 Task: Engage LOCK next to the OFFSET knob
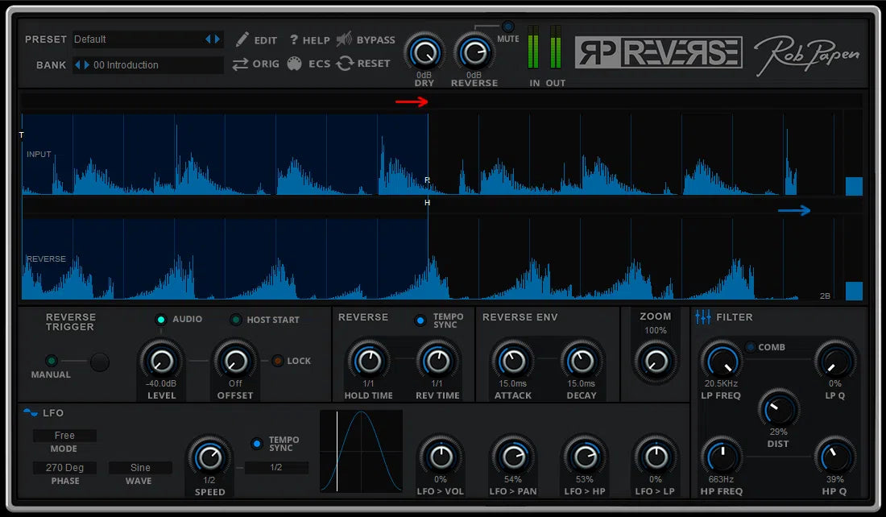(278, 361)
